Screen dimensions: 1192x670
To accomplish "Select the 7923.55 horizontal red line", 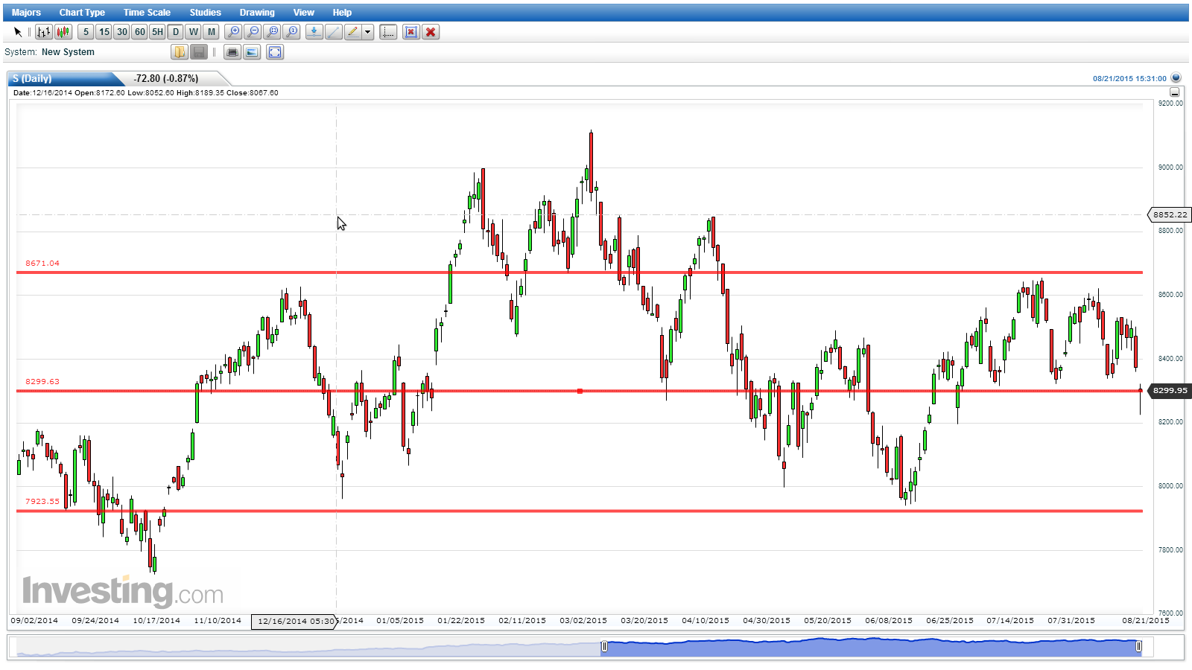I will [x=580, y=511].
